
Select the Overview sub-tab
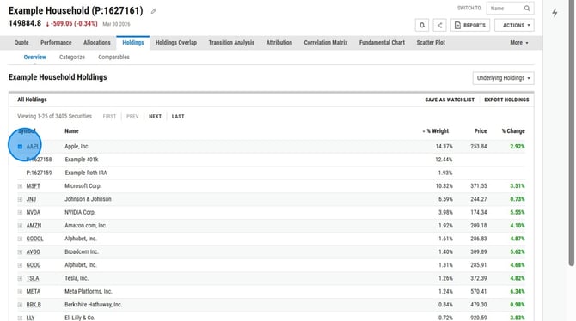coord(35,58)
